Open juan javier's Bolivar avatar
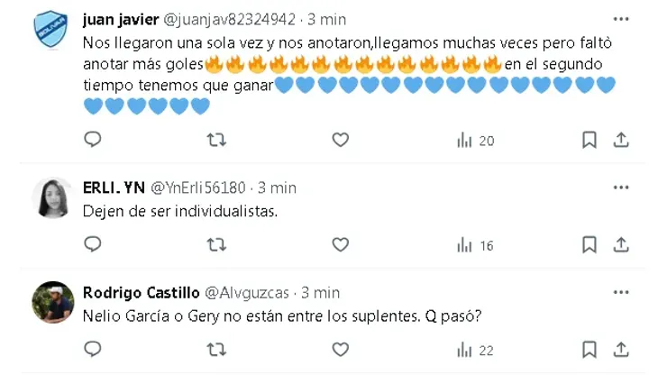The height and width of the screenshot is (375, 667). [x=53, y=30]
